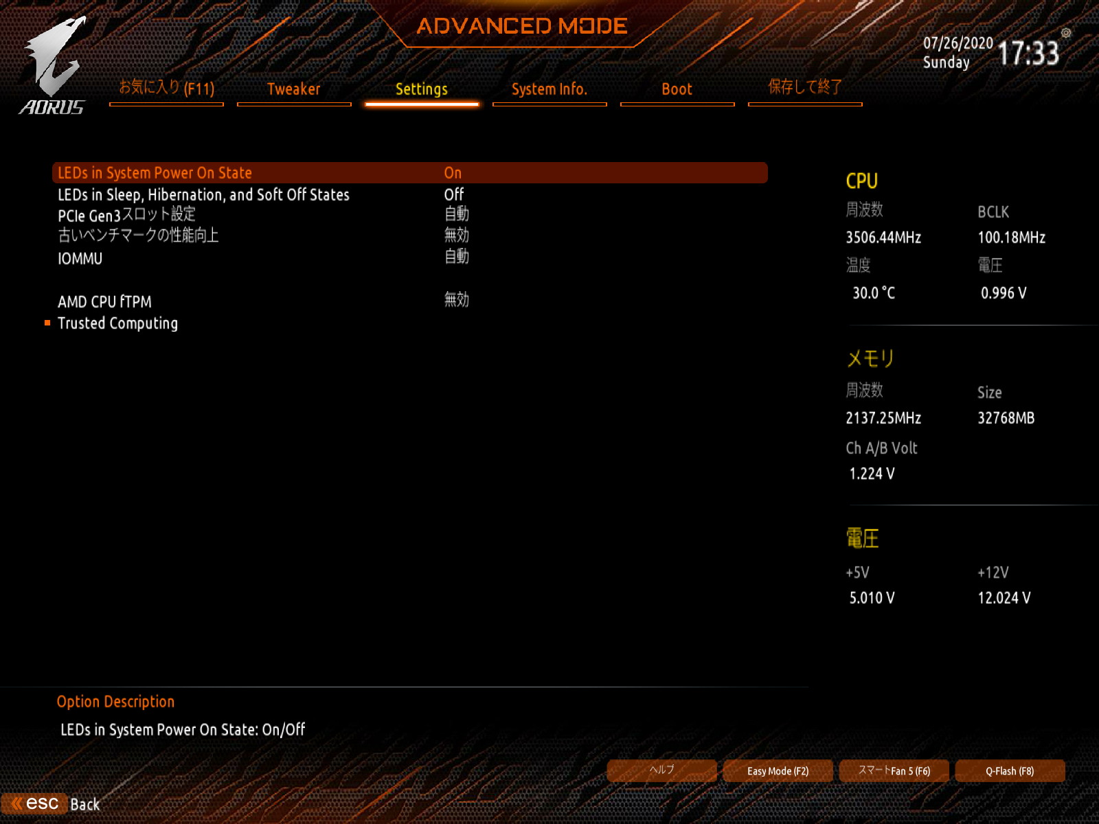Click the esc Back arrow icon
Viewport: 1099px width, 824px height.
tap(16, 803)
